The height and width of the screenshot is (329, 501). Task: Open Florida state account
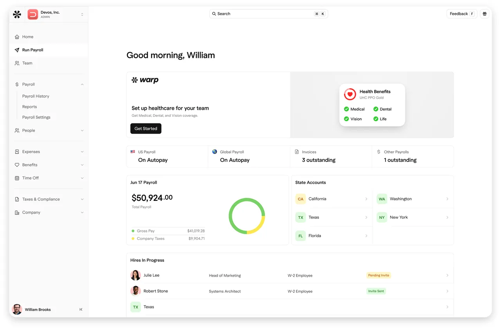[x=332, y=236]
